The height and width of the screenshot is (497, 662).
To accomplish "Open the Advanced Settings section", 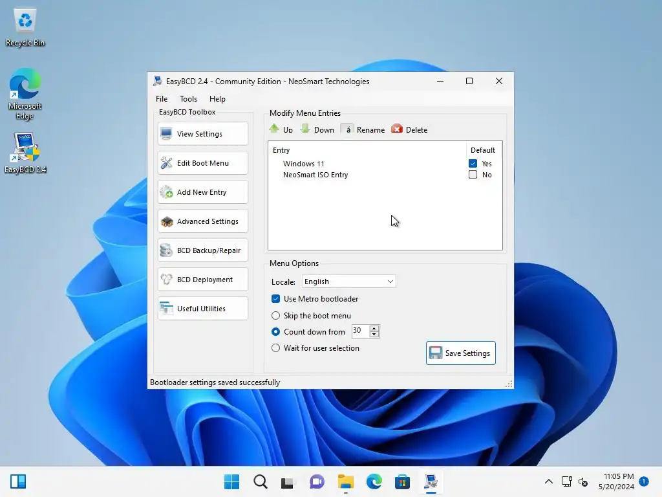I will pyautogui.click(x=202, y=221).
